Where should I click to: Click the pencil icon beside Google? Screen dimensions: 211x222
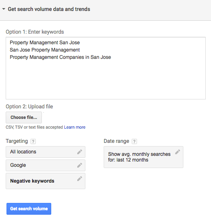pos(80,165)
